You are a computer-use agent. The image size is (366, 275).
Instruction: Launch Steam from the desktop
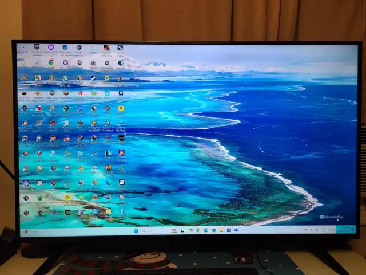tap(93, 78)
